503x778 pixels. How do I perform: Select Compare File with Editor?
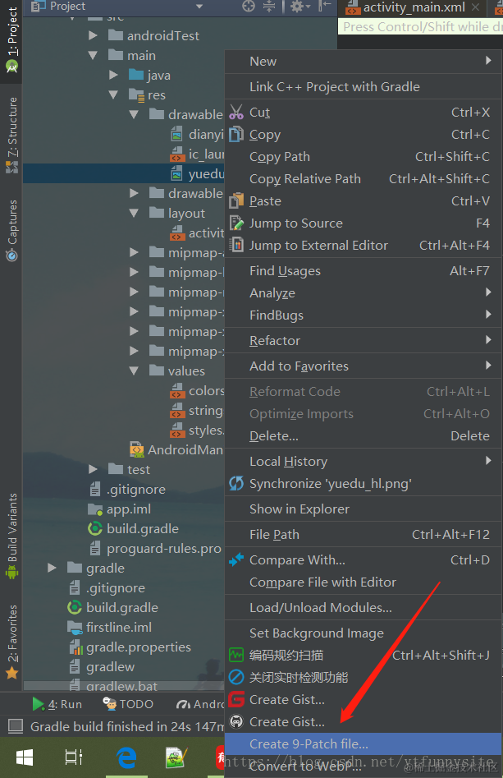[x=363, y=582]
